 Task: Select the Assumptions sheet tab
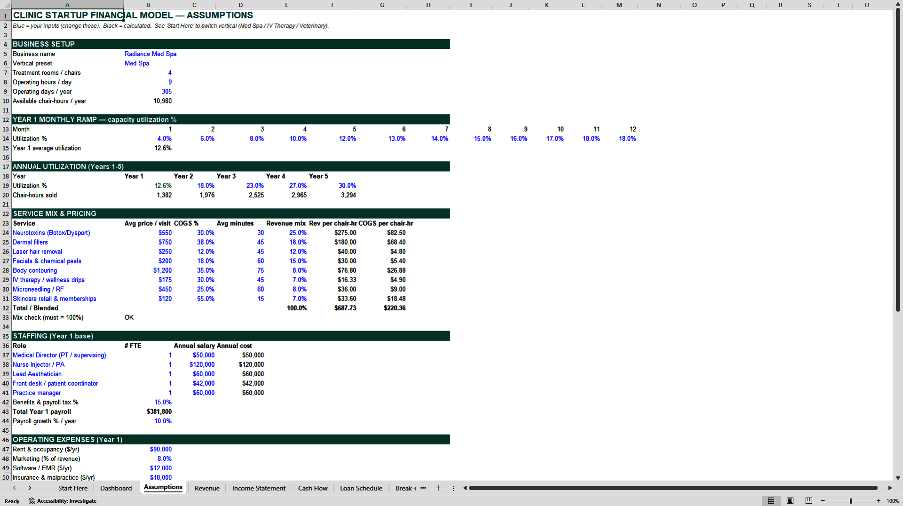(x=163, y=487)
